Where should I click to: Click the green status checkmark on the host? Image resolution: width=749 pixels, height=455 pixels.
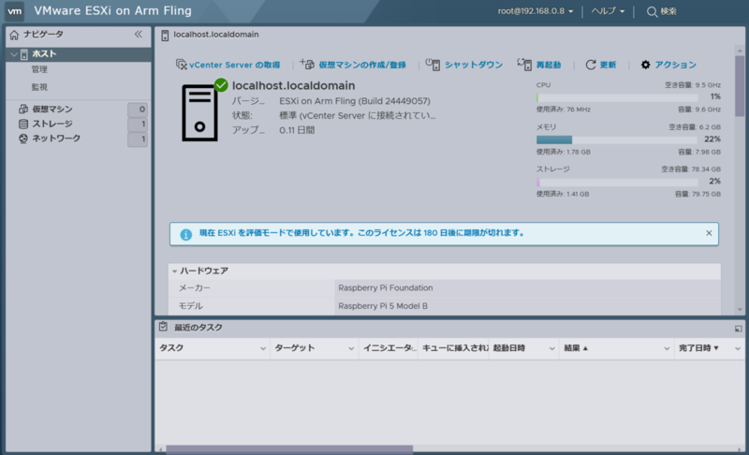tap(221, 85)
